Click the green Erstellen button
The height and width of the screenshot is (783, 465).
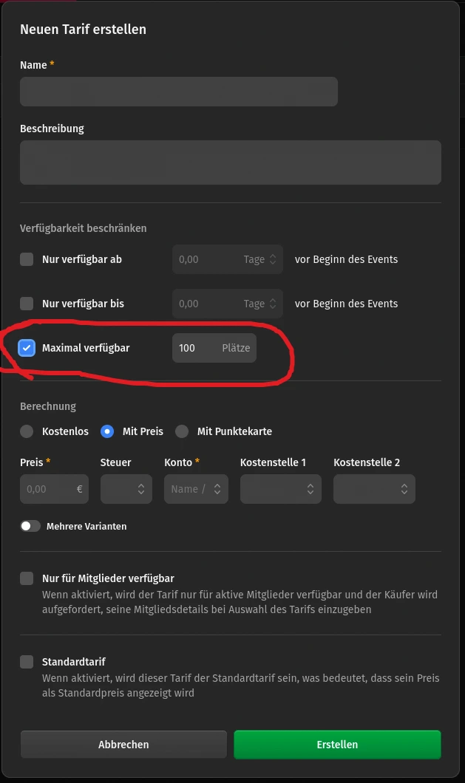click(x=338, y=745)
